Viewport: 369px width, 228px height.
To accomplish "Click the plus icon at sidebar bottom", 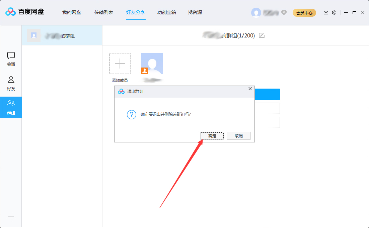I will [11, 217].
